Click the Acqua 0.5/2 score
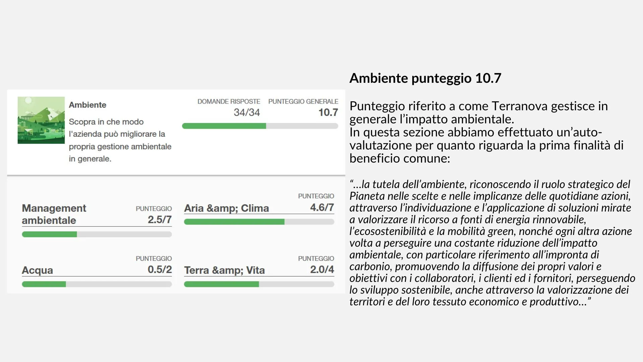This screenshot has height=362, width=643. [159, 269]
